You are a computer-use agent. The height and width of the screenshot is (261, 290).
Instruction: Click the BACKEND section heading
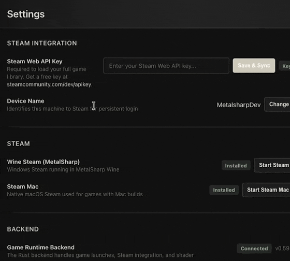[23, 229]
